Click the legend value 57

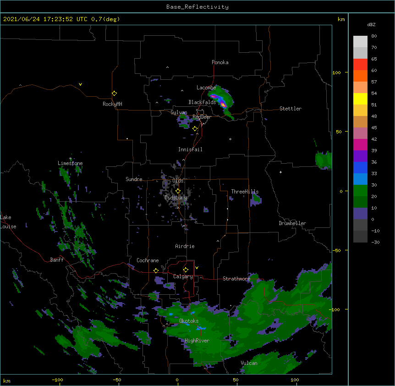point(374,82)
